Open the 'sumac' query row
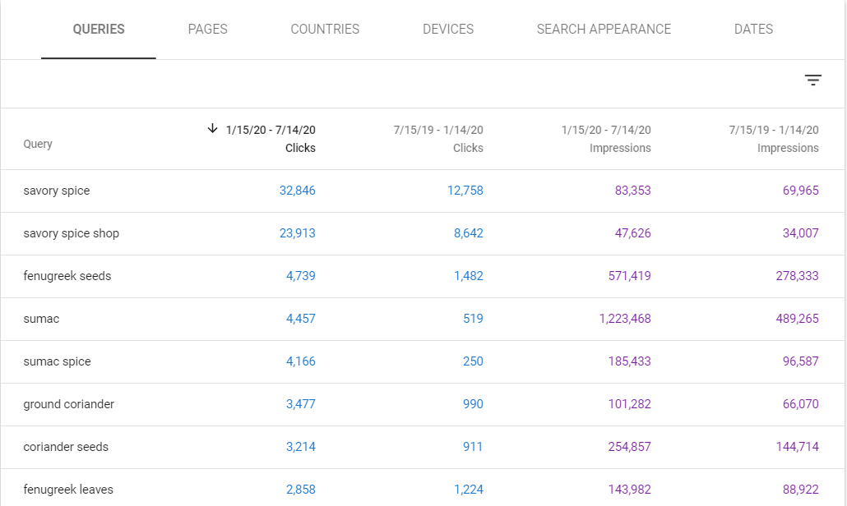 coord(41,319)
